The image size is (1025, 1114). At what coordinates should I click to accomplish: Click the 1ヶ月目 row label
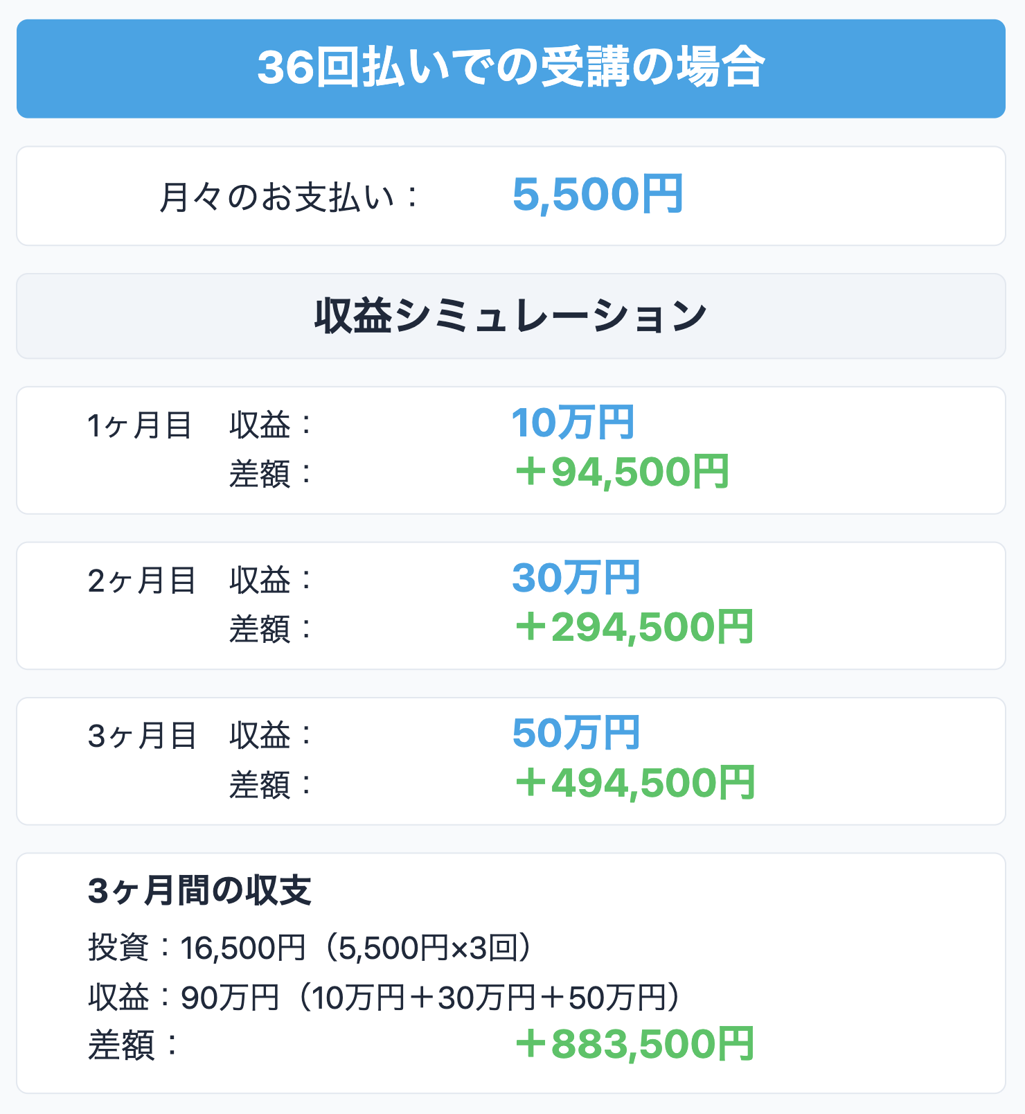click(139, 425)
